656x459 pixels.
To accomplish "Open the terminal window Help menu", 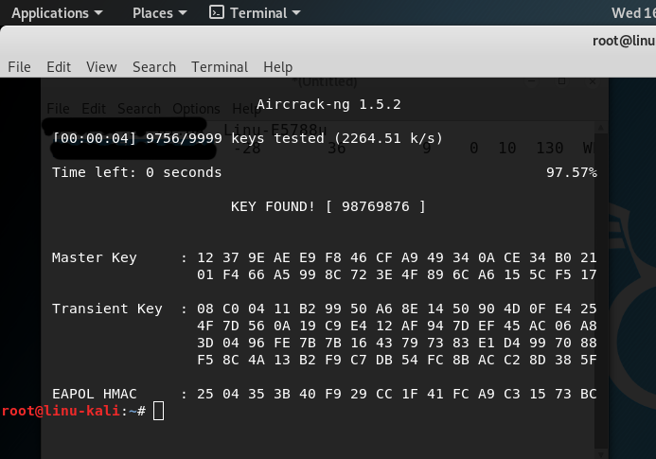I will coord(277,67).
